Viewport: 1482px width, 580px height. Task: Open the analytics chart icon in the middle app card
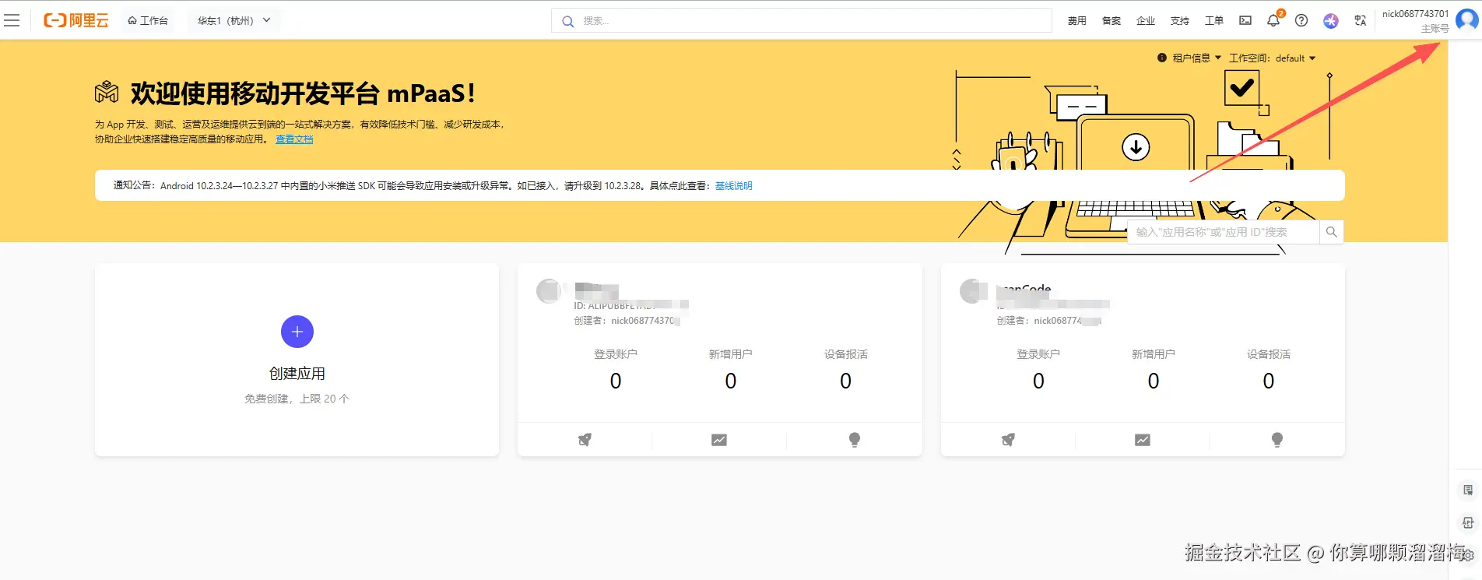tap(719, 440)
